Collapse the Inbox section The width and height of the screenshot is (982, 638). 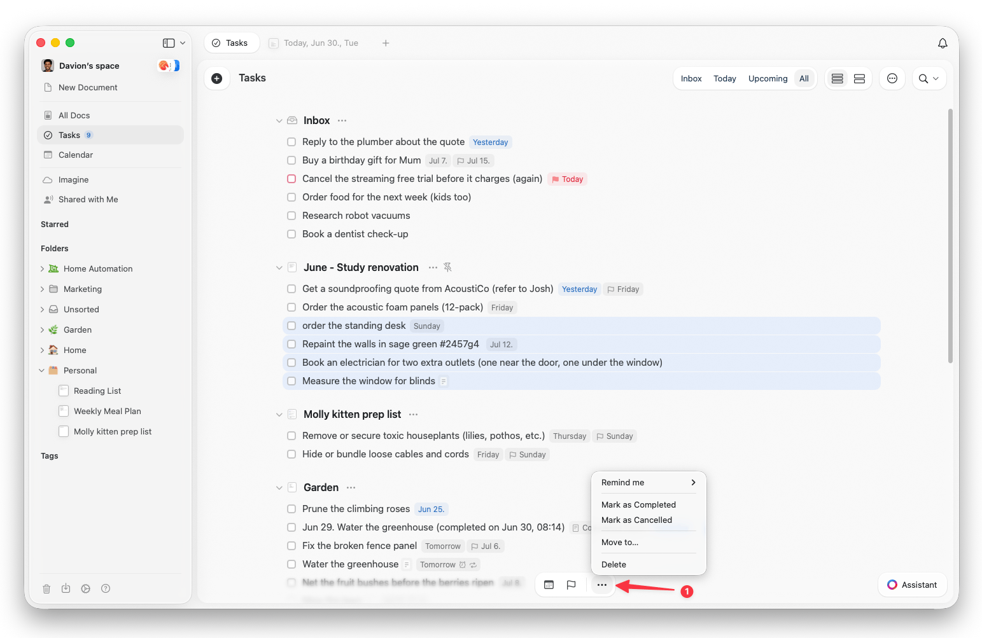point(279,121)
